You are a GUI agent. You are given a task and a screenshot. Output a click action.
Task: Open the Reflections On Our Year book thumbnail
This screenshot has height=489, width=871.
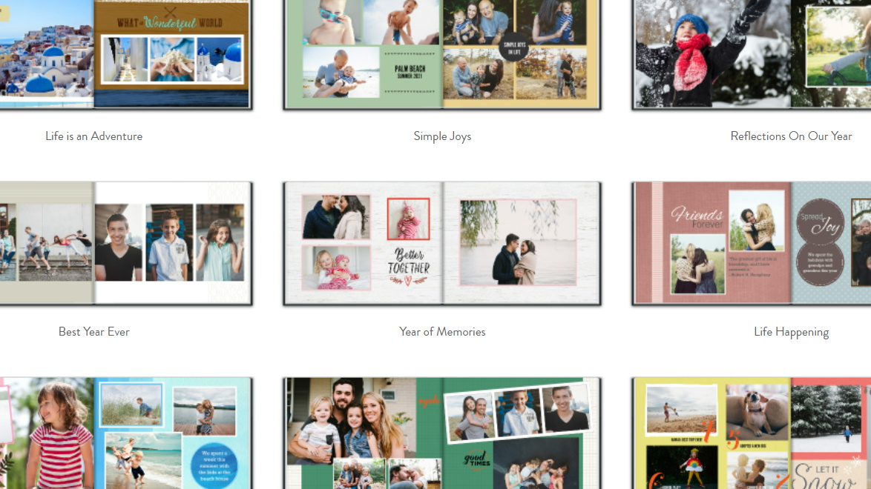[751, 54]
